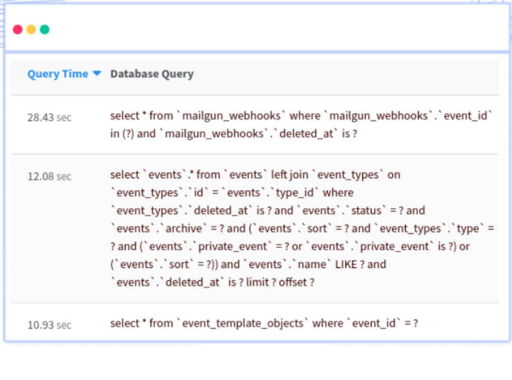Select the 10.93 sec query time cell
The height and width of the screenshot is (380, 512).
point(49,325)
